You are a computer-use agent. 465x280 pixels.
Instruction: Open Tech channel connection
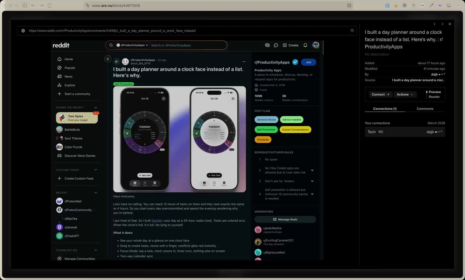coord(405,132)
